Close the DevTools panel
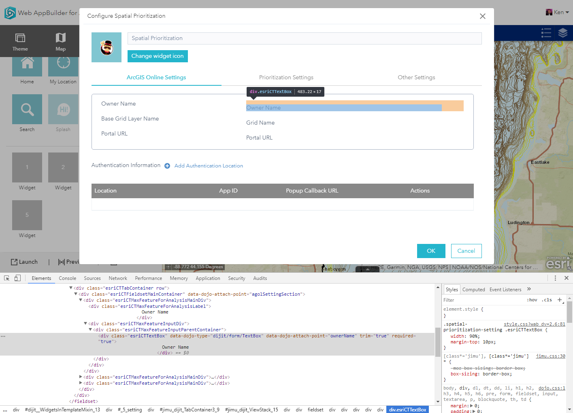 point(567,278)
